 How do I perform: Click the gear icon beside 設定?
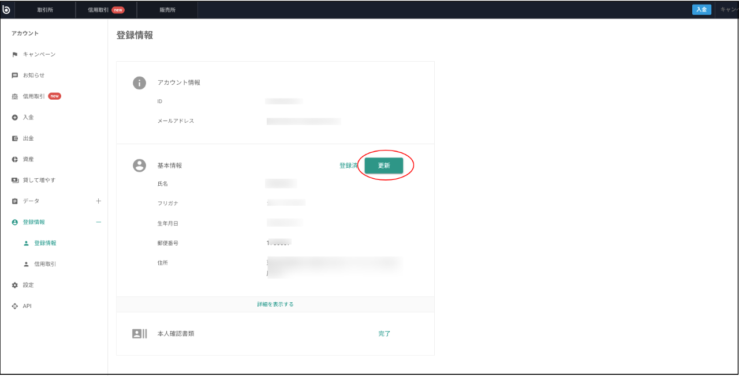point(15,285)
